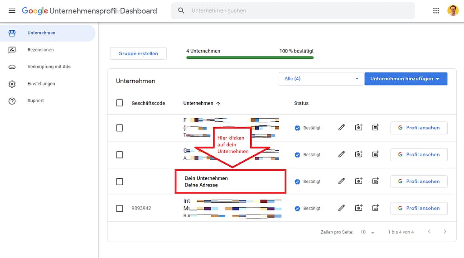Viewport: 464px width, 258px height.
Task: Click the user account avatar
Action: click(453, 10)
